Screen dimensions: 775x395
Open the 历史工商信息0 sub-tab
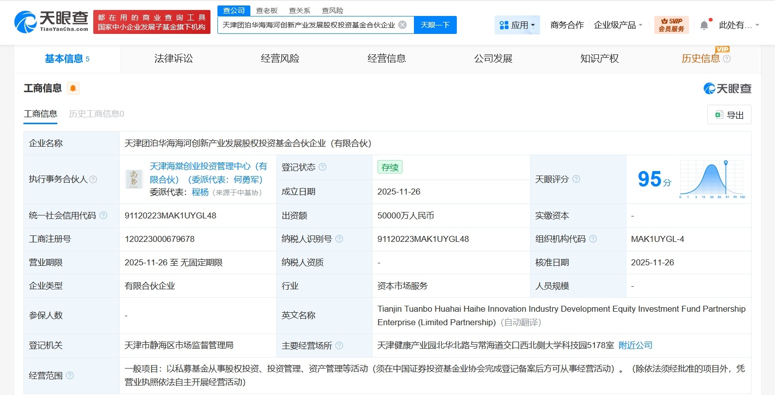click(95, 114)
